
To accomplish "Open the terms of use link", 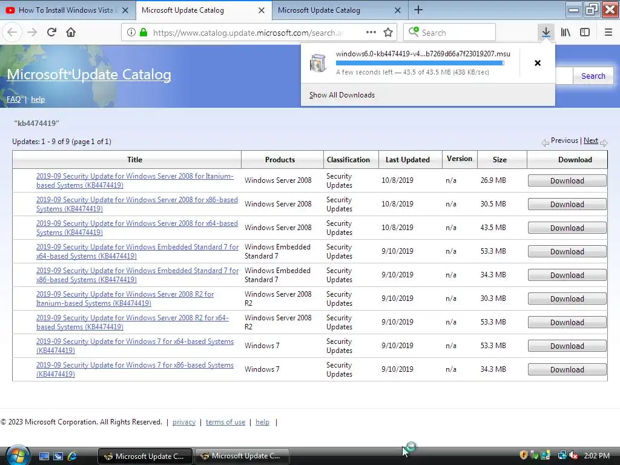I will click(225, 422).
